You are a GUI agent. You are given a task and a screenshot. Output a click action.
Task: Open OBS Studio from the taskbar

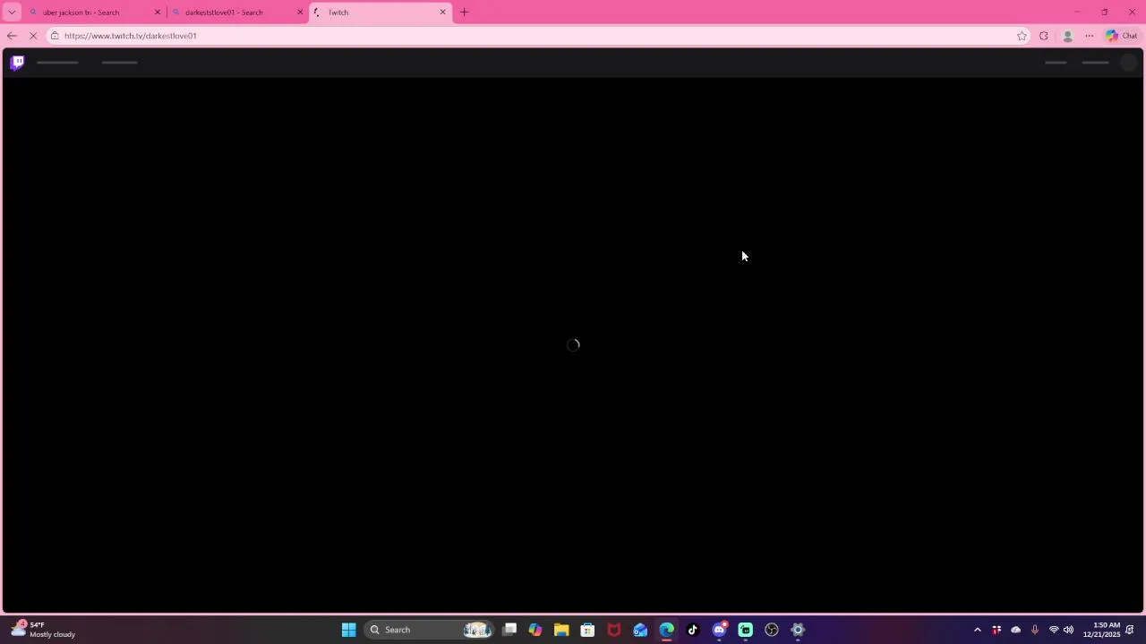pyautogui.click(x=772, y=630)
